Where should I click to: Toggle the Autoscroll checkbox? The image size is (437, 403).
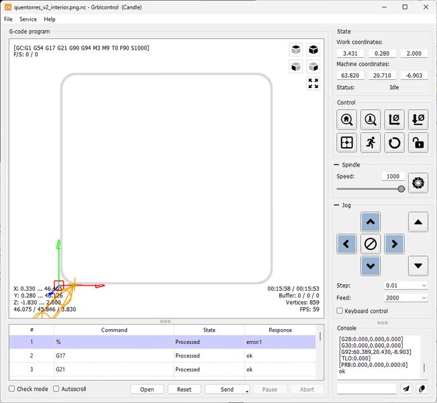pyautogui.click(x=56, y=388)
